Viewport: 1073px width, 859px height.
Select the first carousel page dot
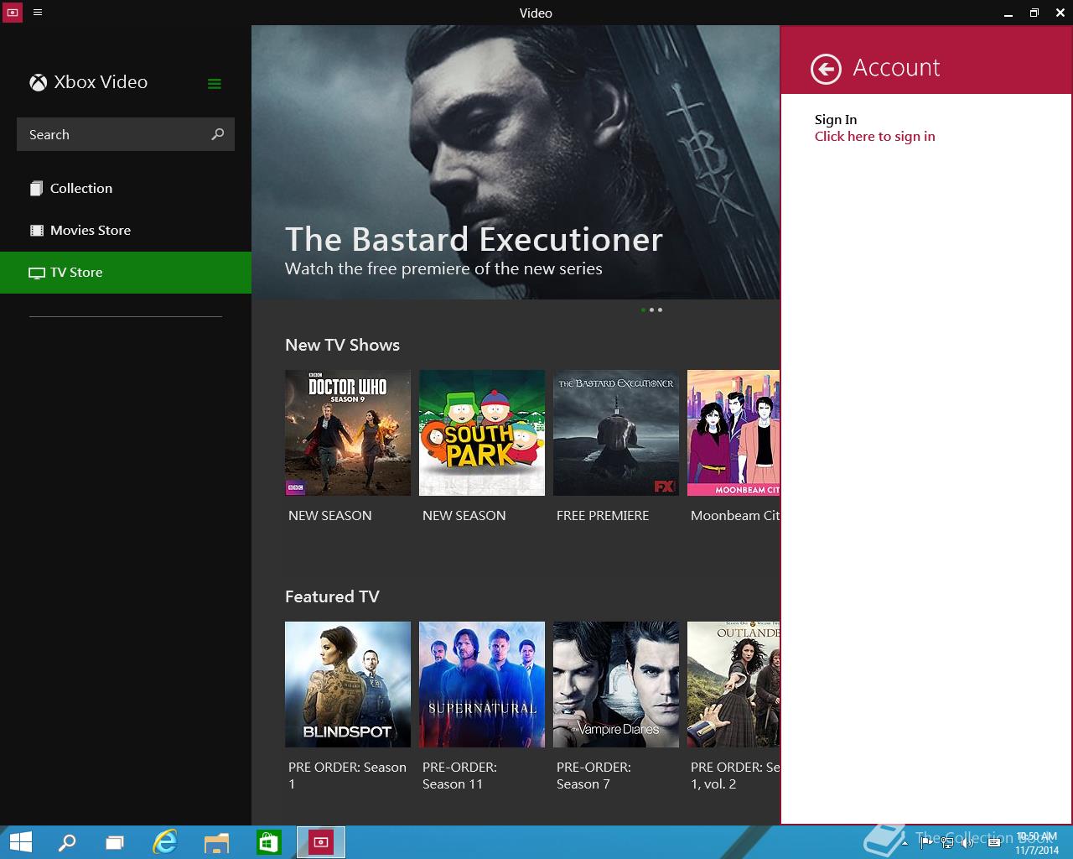coord(643,310)
